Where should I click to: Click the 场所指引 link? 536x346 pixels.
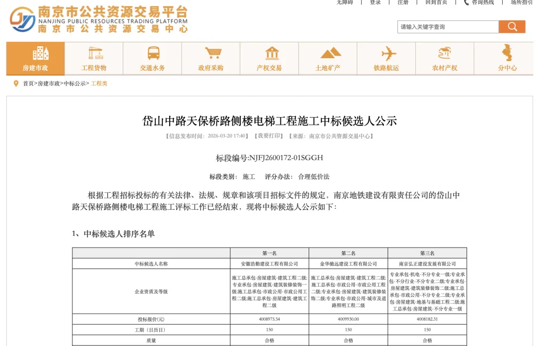522,2
